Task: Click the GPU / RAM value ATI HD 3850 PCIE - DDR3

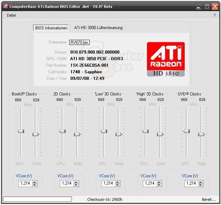Action: 96,59
